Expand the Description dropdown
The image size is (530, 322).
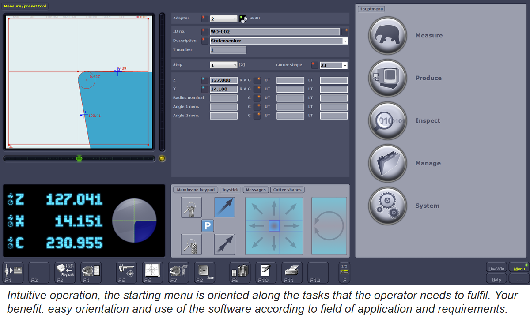click(345, 41)
